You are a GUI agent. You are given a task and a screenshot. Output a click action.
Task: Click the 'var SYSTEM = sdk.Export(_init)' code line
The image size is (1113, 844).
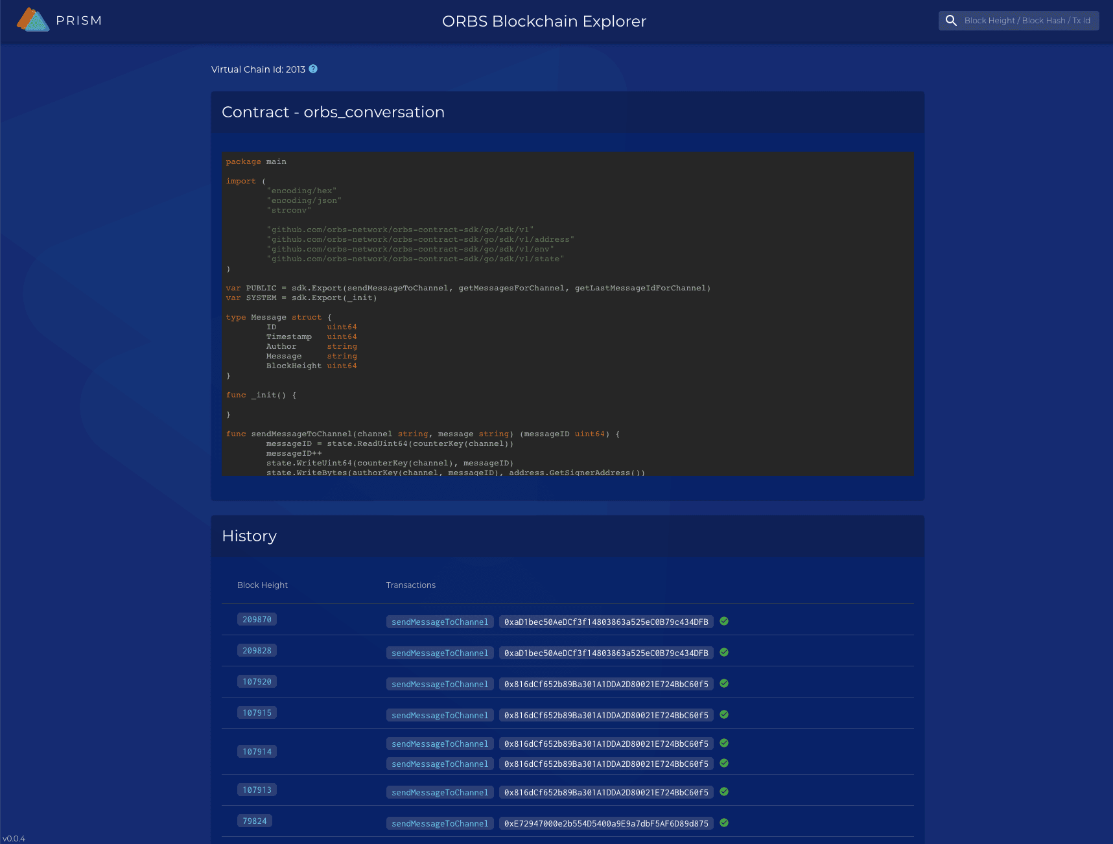click(301, 298)
